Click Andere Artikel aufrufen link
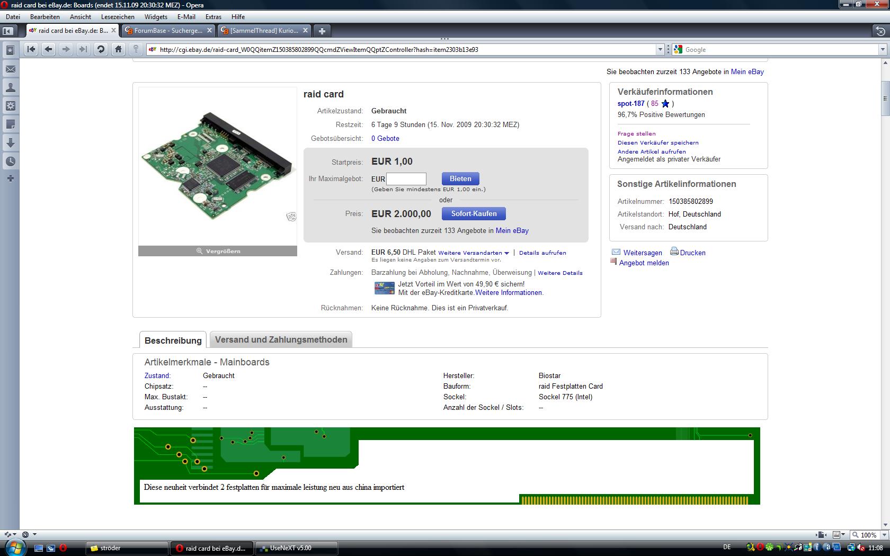 (652, 151)
